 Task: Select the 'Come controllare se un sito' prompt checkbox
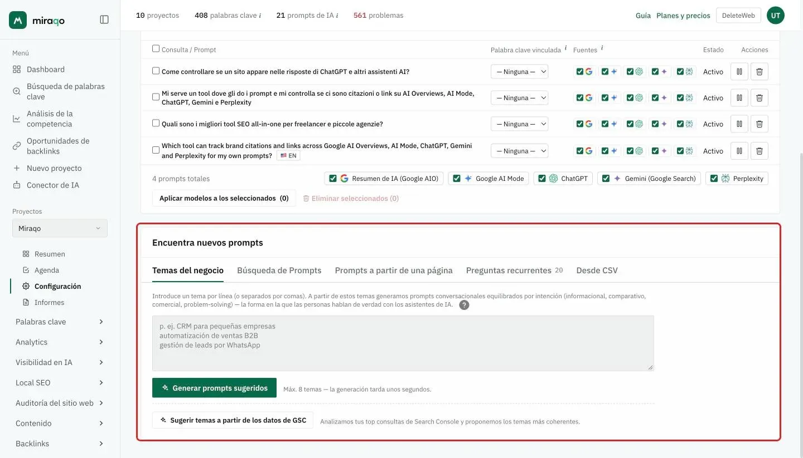point(156,71)
